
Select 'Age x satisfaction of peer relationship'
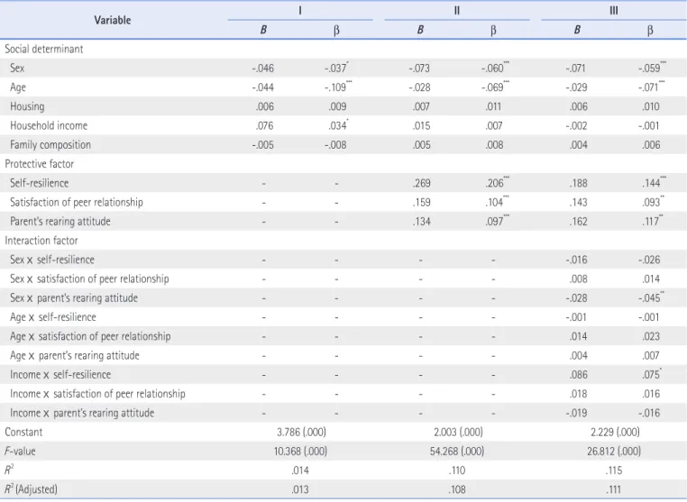(90, 336)
